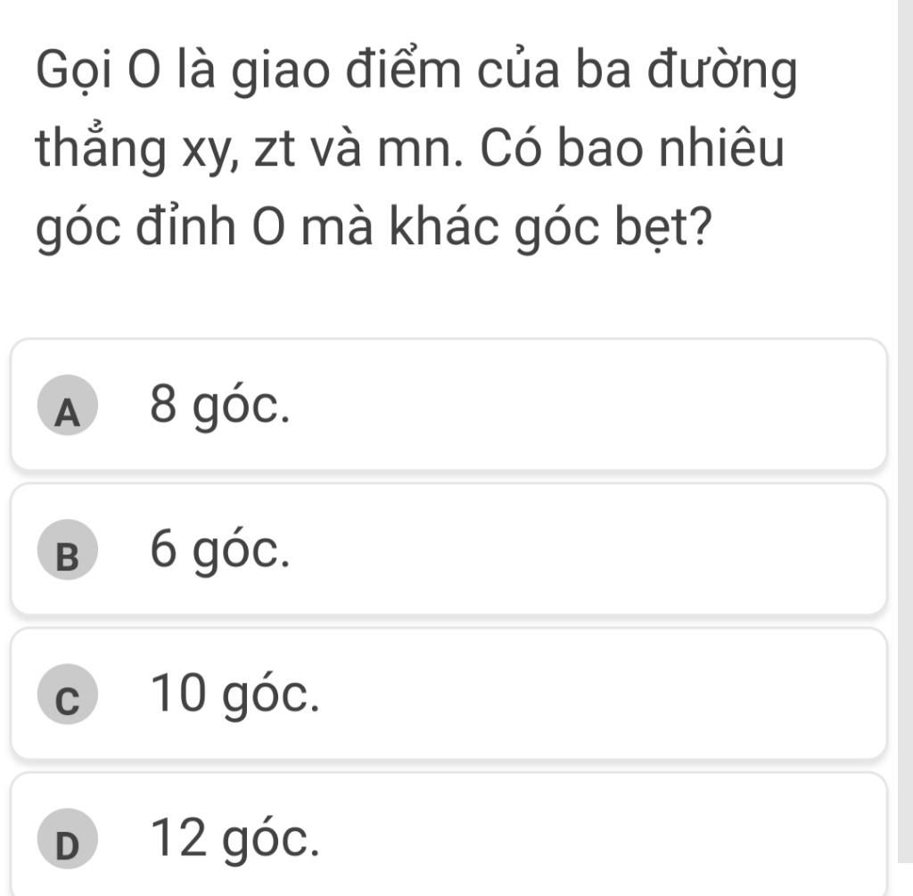Select the circular D badge
Viewport: 913px width, 896px height.
click(x=68, y=838)
